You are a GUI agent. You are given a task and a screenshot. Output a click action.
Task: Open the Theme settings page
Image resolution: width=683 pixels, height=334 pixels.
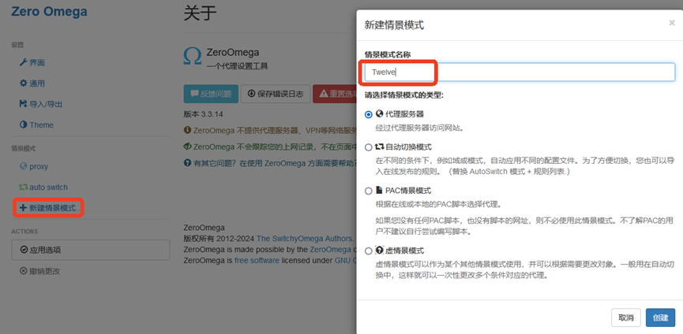(36, 125)
